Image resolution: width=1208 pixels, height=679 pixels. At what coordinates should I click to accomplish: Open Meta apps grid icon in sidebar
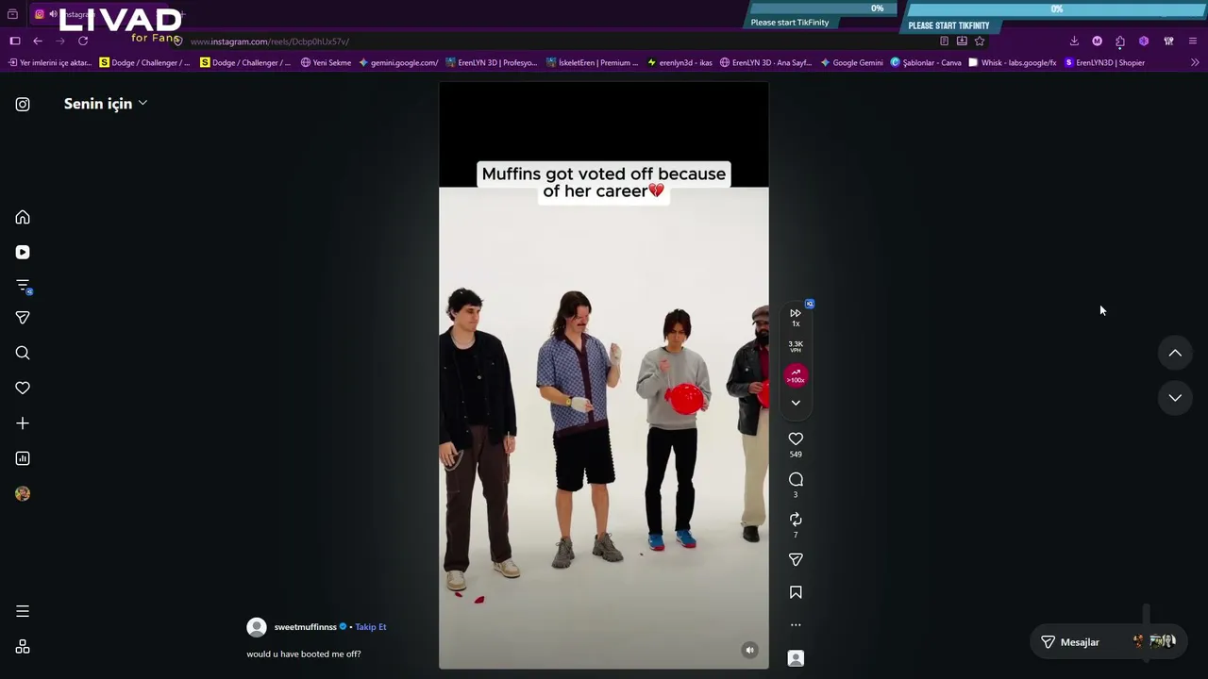(23, 647)
